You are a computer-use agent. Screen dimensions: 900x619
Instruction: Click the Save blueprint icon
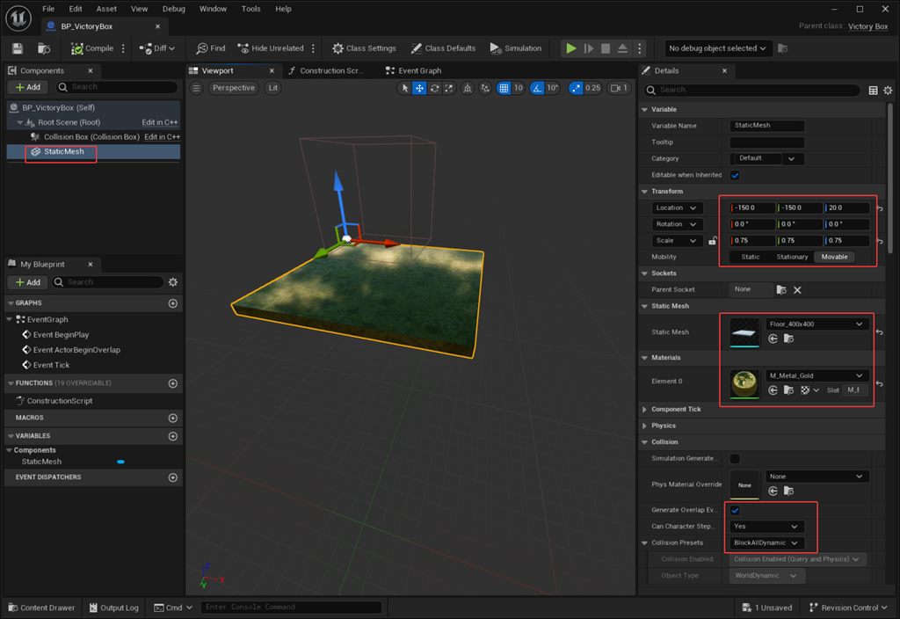click(x=17, y=48)
